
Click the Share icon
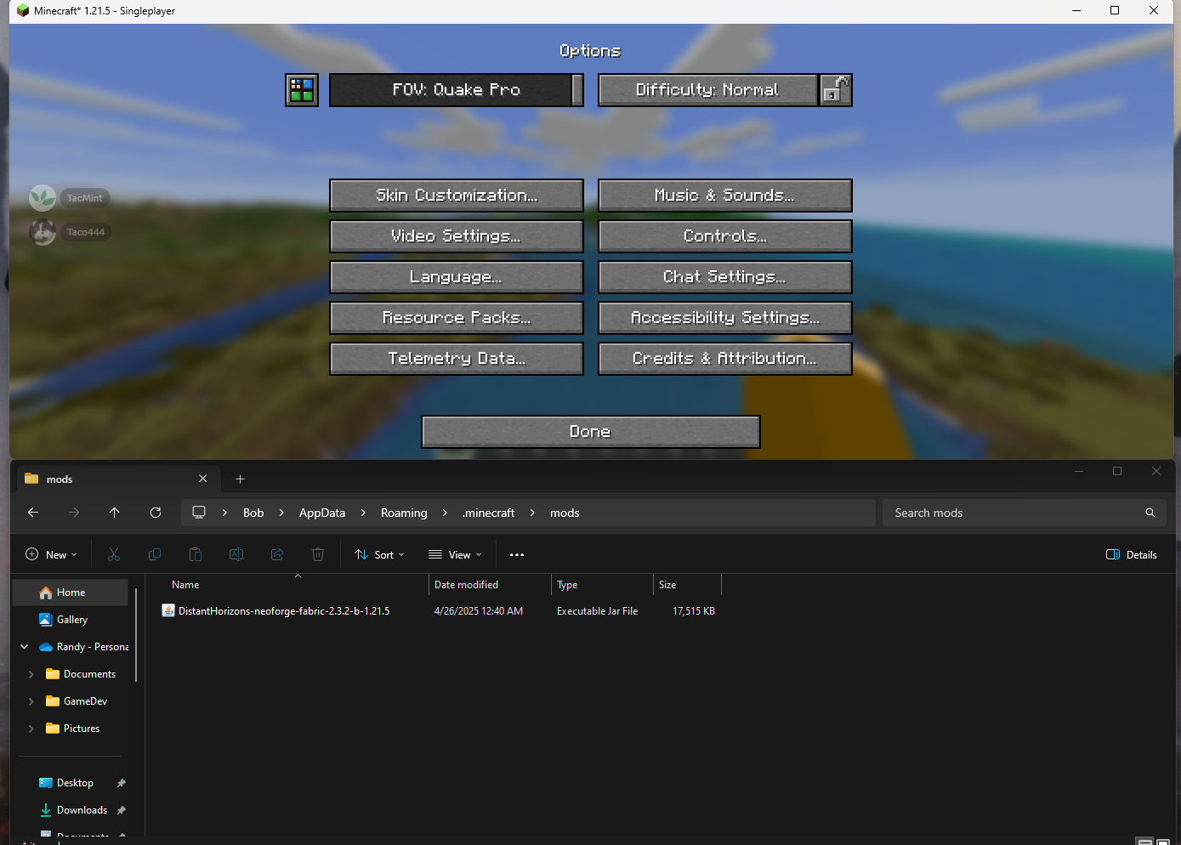[277, 555]
